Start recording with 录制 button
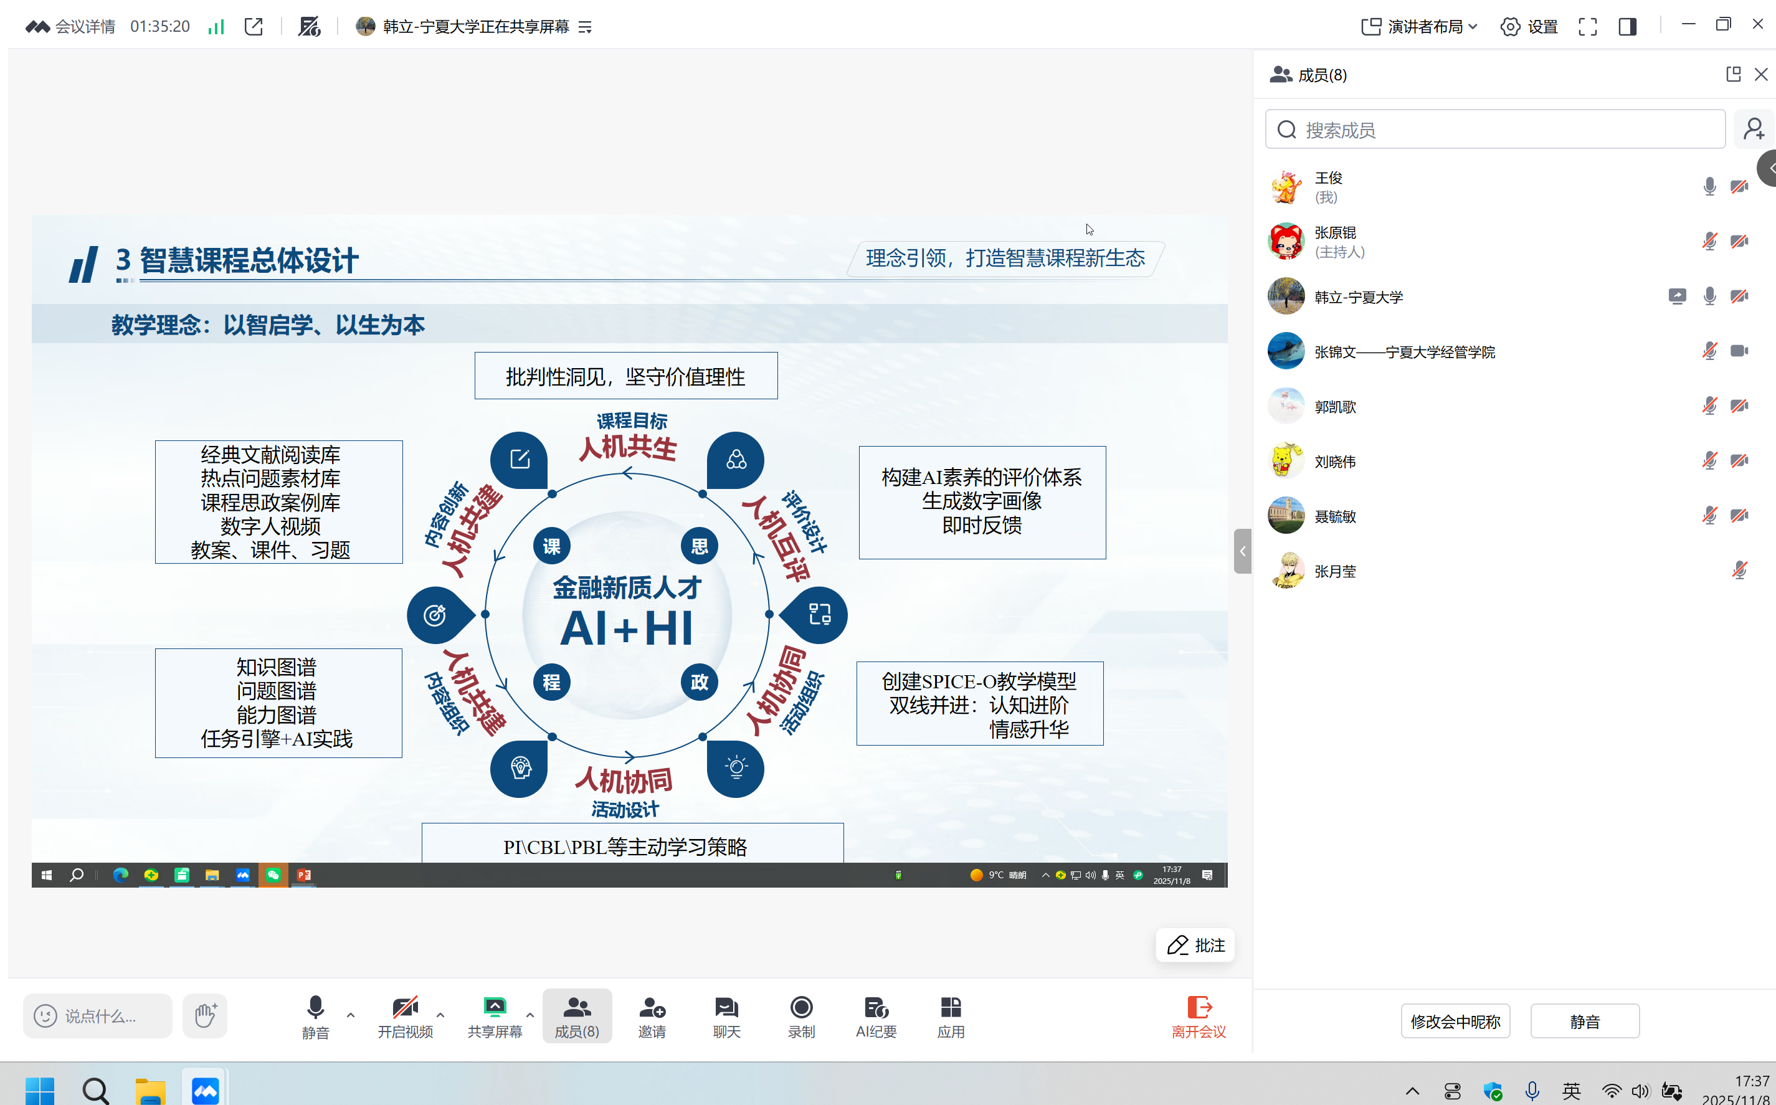This screenshot has height=1105, width=1776. pos(801,1016)
